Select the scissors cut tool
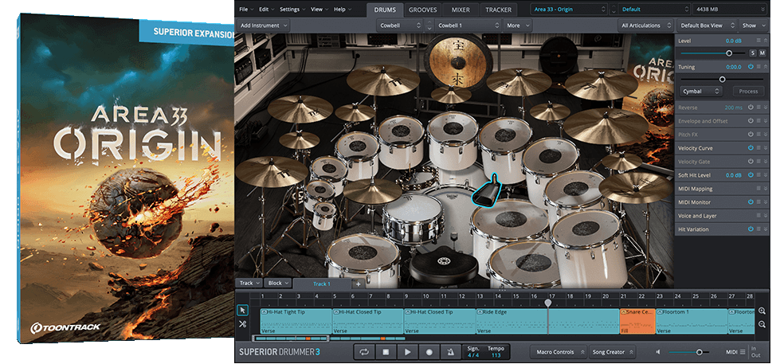Viewport: 780px width, 364px height. (242, 324)
